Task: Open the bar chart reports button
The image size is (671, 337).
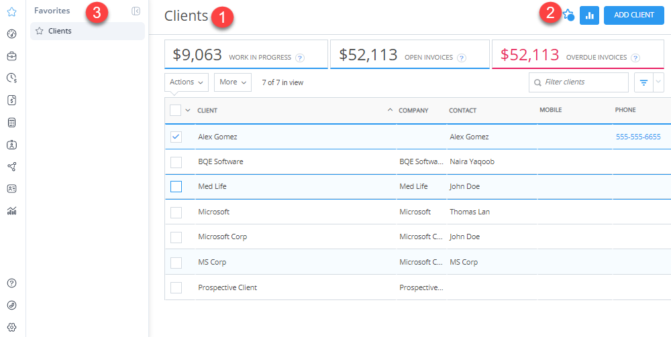Action: pos(589,15)
